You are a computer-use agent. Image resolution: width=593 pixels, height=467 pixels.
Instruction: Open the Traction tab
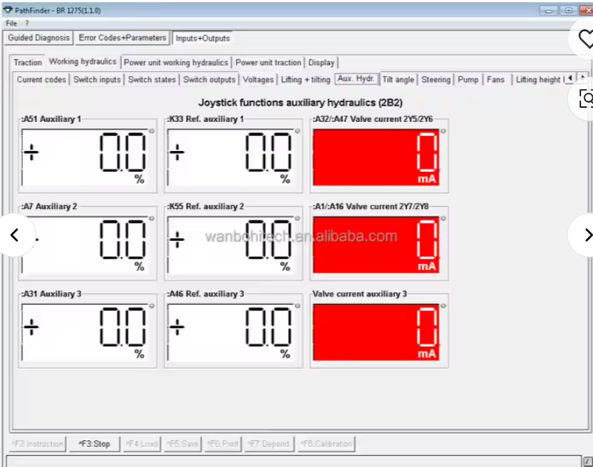[28, 62]
